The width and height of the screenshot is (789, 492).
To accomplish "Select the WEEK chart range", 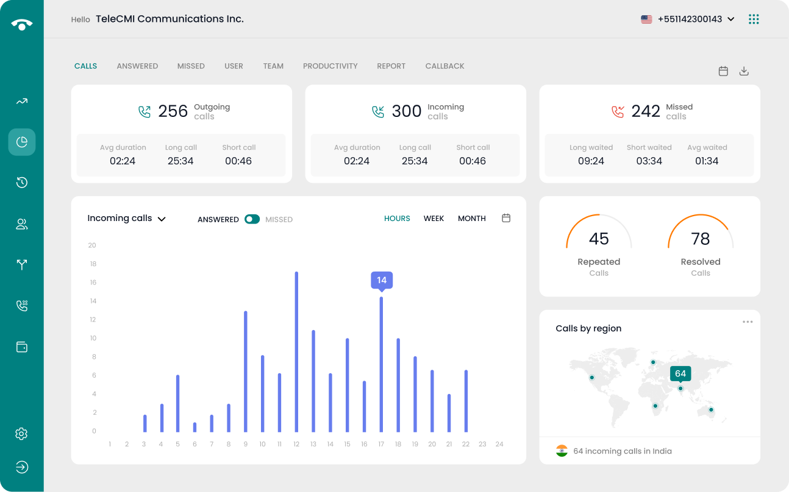I will point(434,219).
